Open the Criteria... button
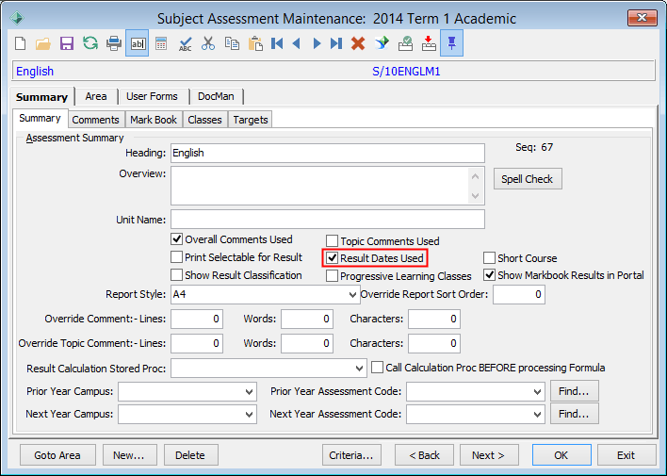The height and width of the screenshot is (476, 667). tap(351, 455)
